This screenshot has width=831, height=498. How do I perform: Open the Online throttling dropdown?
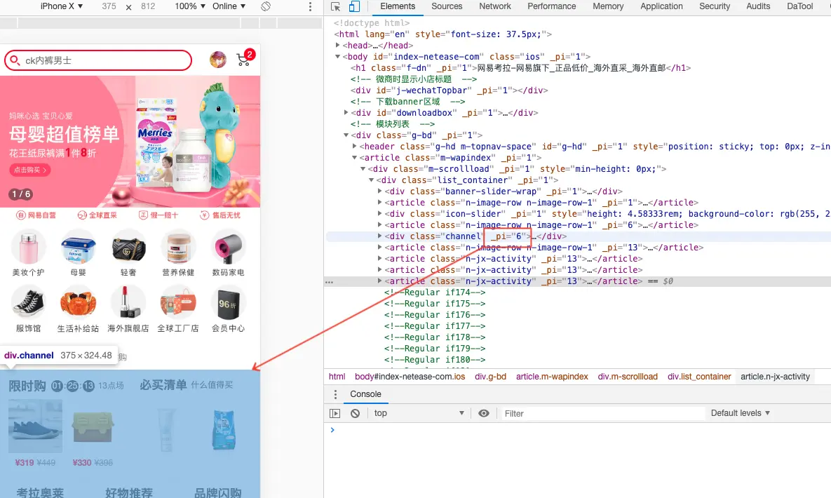[x=229, y=6]
